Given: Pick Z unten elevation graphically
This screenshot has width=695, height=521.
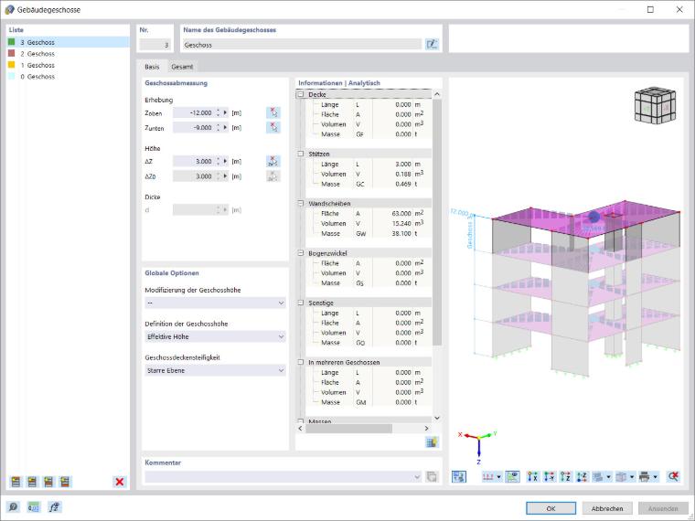Looking at the screenshot, I should point(273,128).
